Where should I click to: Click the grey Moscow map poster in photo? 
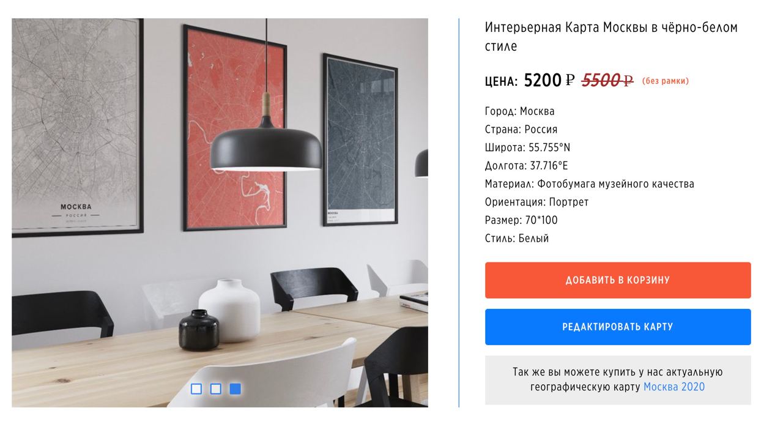pos(77,125)
